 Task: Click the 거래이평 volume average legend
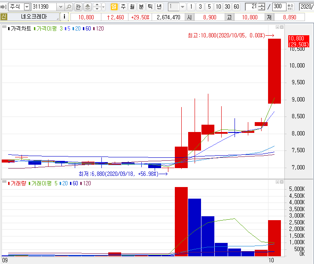pyautogui.click(x=40, y=183)
